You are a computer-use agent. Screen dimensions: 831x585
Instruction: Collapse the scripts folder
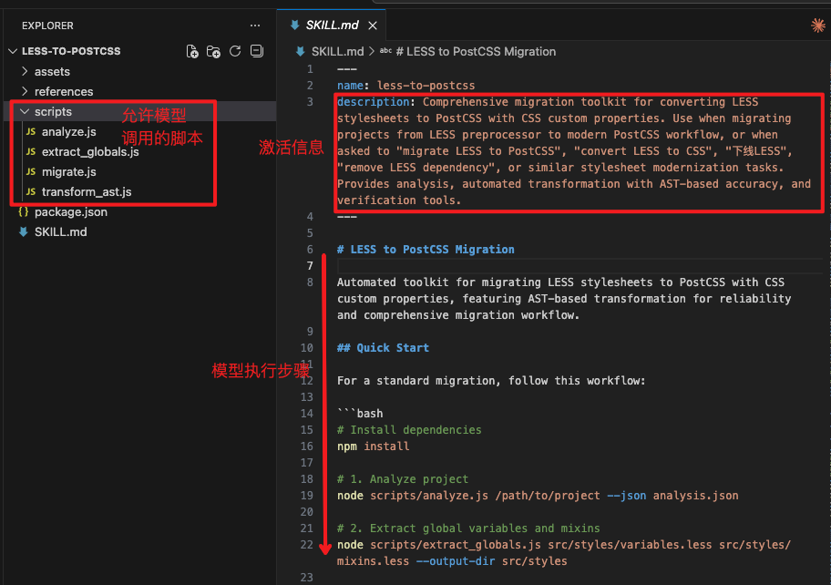click(52, 111)
